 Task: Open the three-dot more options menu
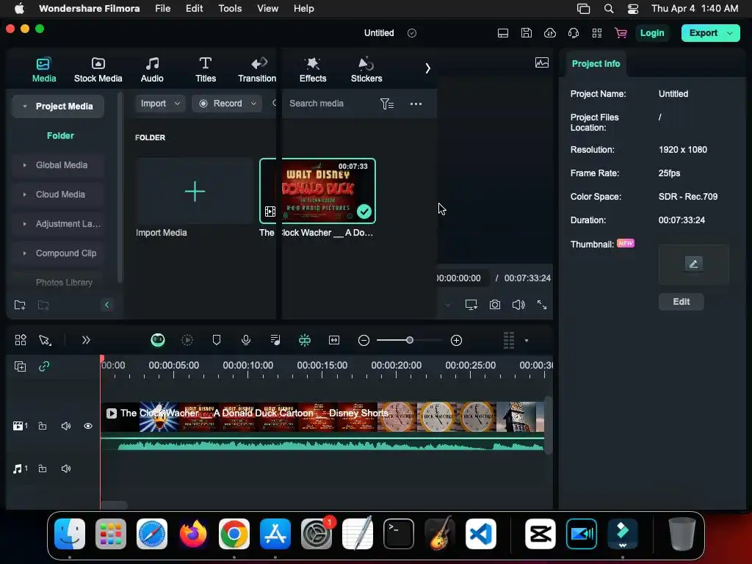coord(416,104)
